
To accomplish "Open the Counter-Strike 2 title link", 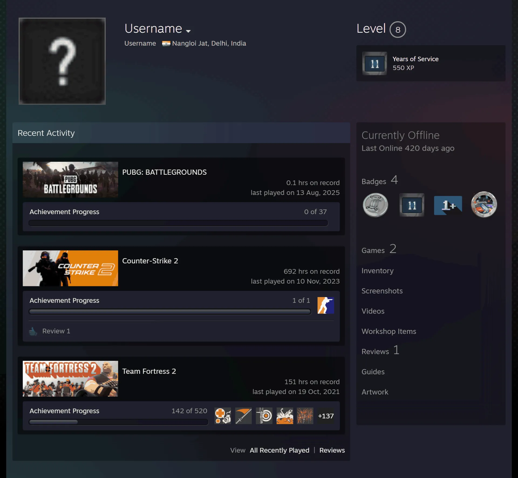I will [150, 261].
